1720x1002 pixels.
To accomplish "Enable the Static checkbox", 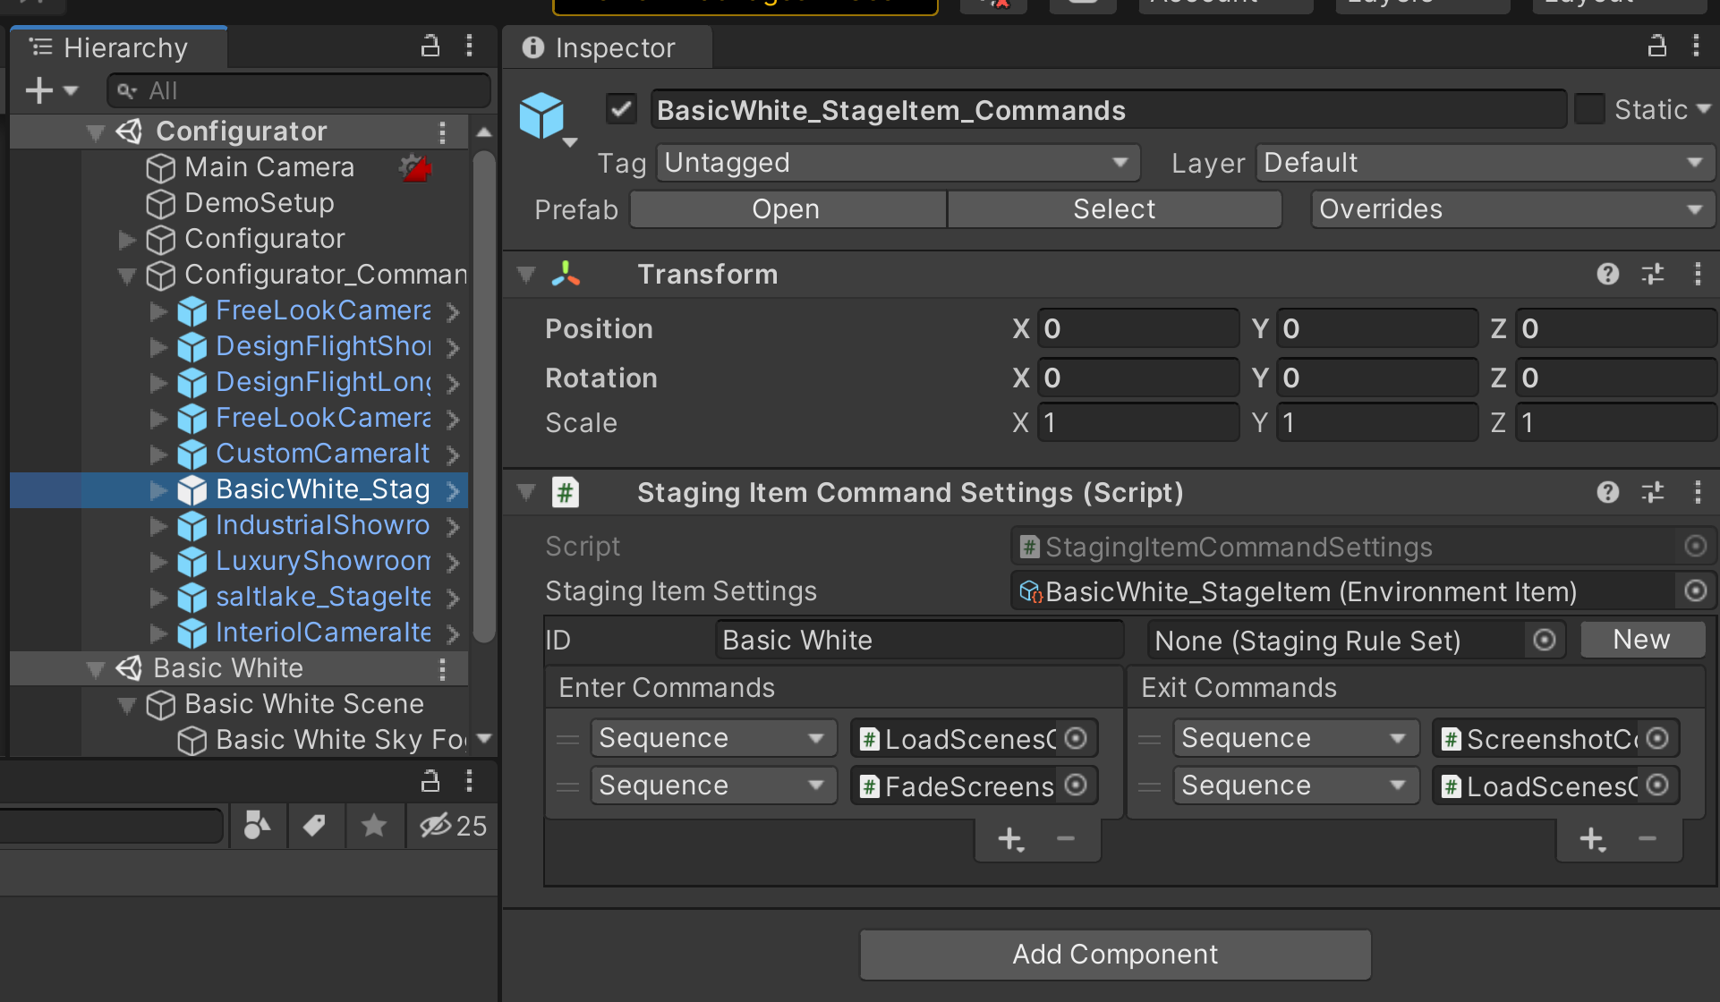I will (1590, 108).
